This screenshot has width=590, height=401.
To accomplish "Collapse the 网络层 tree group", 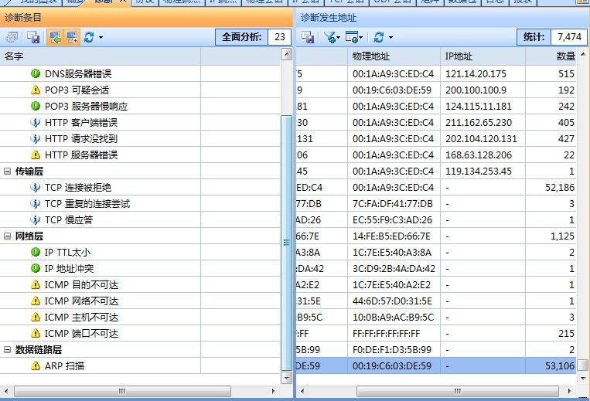I will point(7,236).
